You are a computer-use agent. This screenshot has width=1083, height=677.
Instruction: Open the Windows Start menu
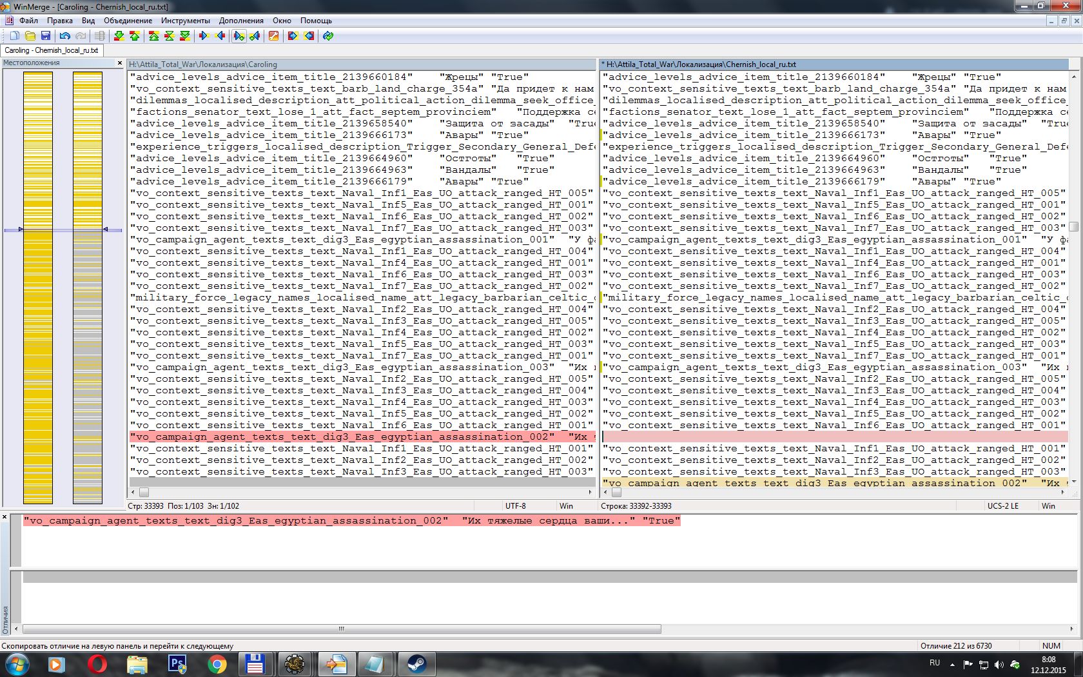point(17,664)
